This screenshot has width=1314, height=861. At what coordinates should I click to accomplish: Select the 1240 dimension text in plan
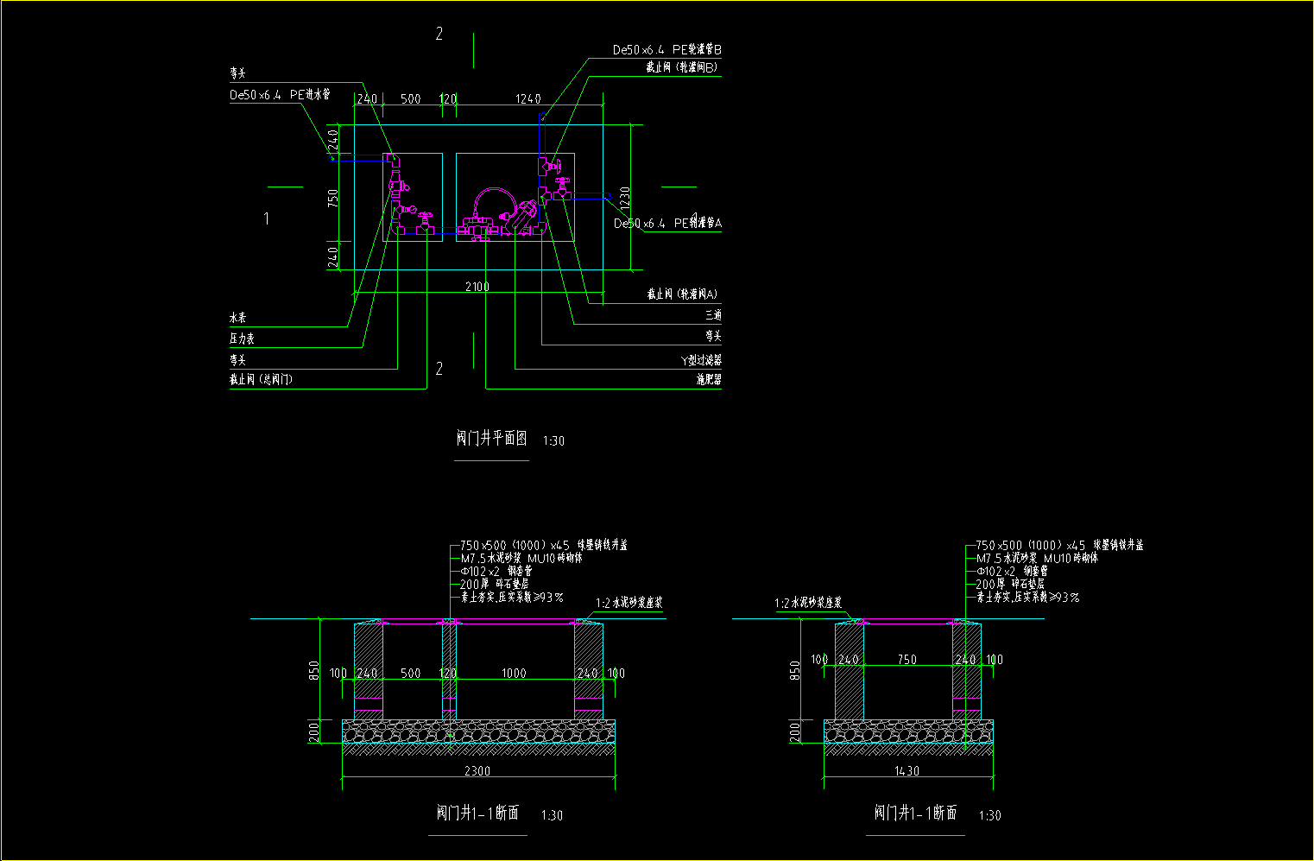click(x=527, y=99)
